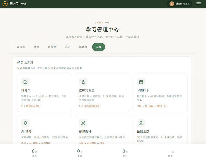Click the 学习工具箱 heading

pos(25,63)
